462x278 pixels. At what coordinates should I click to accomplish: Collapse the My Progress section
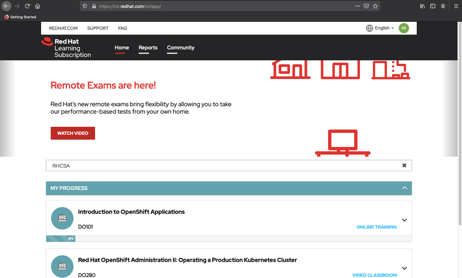[x=404, y=188]
